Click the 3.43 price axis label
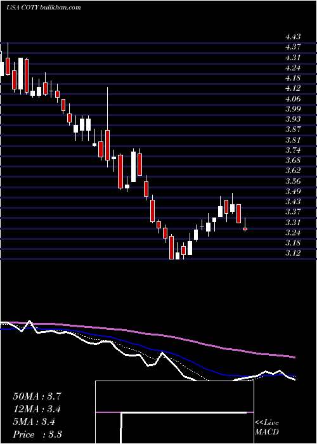The height and width of the screenshot is (444, 317). [293, 201]
